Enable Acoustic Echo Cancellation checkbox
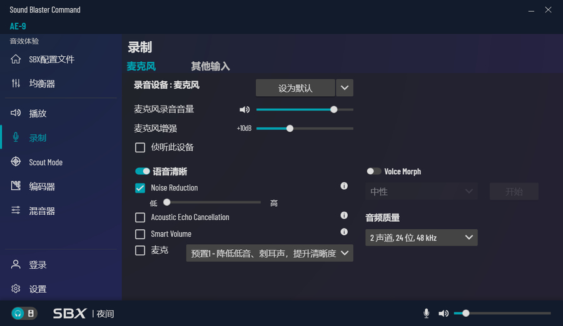The width and height of the screenshot is (563, 326). pyautogui.click(x=140, y=217)
